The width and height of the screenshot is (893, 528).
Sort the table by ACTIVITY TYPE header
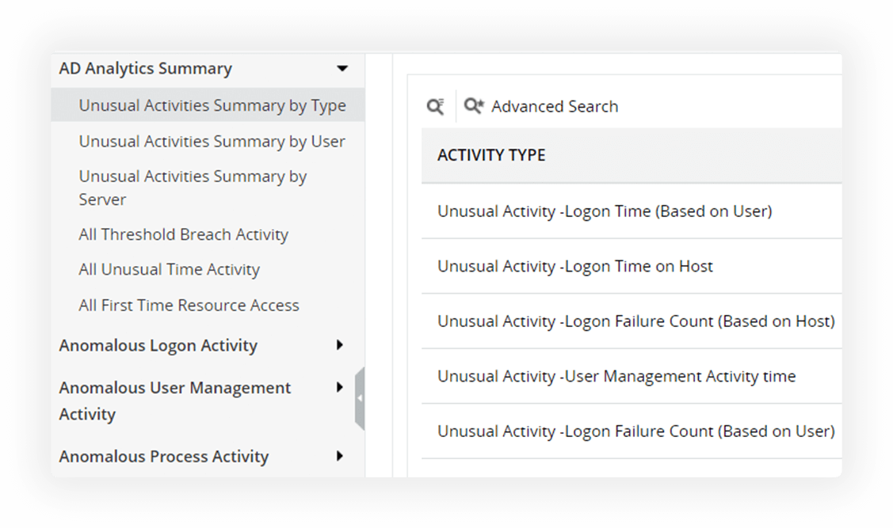coord(490,155)
